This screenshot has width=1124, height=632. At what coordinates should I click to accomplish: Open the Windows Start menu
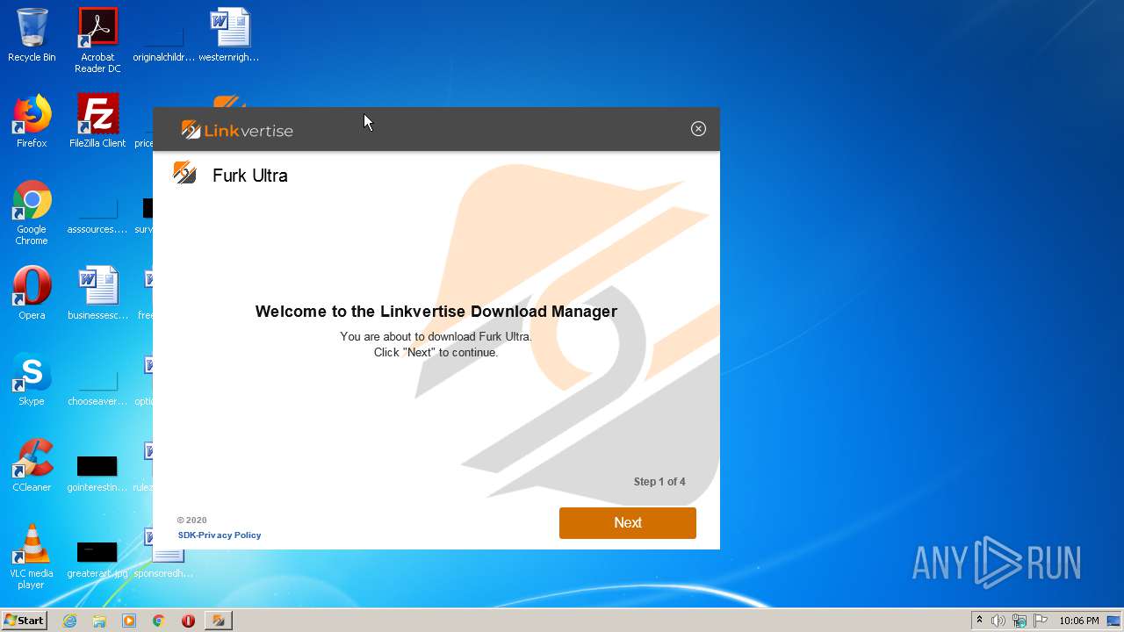(x=25, y=620)
